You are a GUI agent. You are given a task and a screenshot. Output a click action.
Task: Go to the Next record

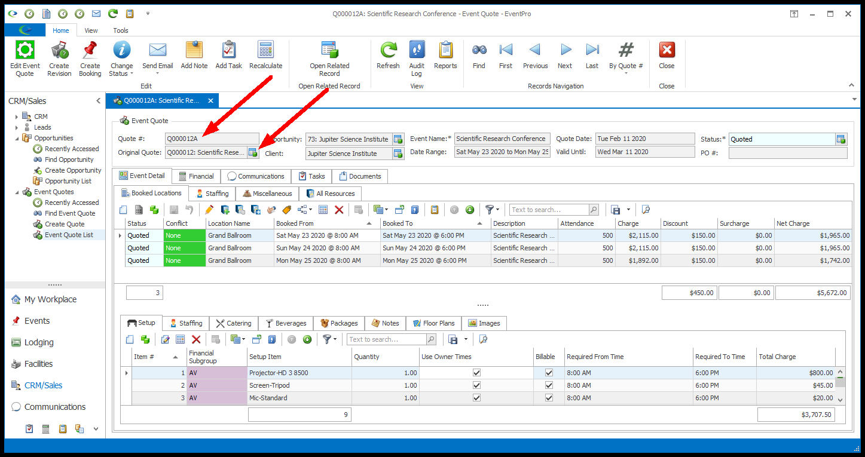[x=565, y=50]
